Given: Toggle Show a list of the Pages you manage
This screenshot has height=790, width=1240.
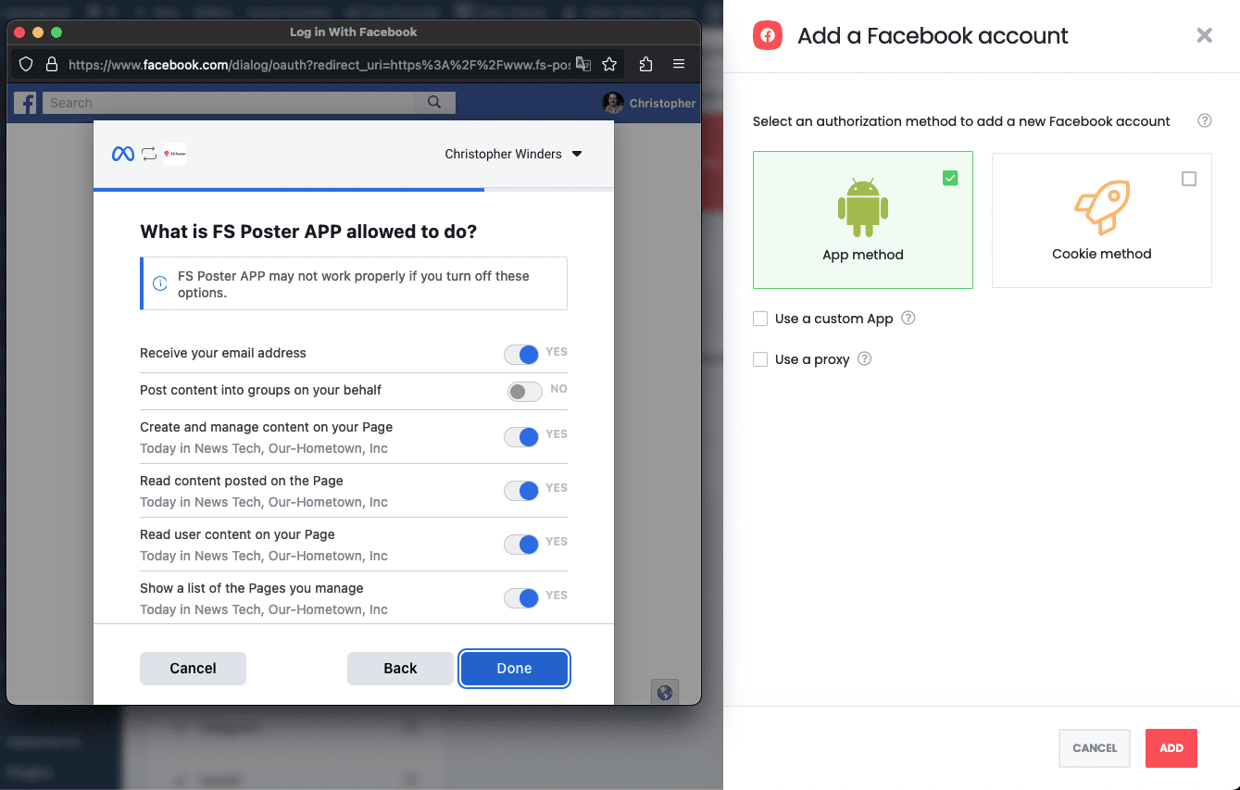Looking at the screenshot, I should [521, 597].
